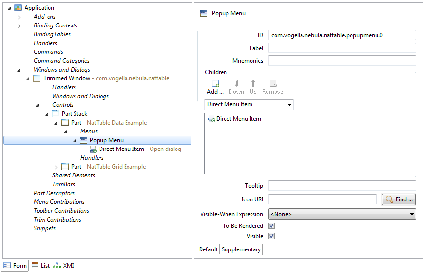This screenshot has width=427, height=274.
Task: Click the Remove child icon
Action: (x=273, y=83)
